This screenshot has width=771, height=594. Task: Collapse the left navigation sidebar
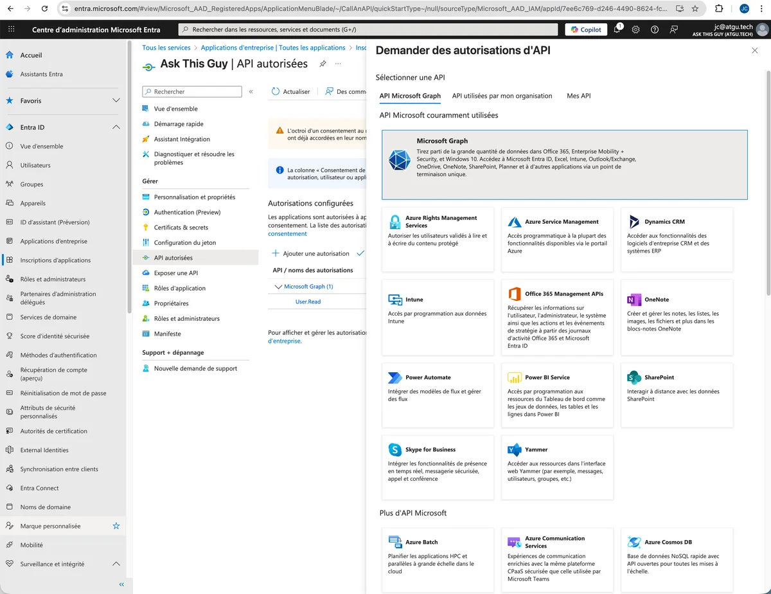click(121, 584)
